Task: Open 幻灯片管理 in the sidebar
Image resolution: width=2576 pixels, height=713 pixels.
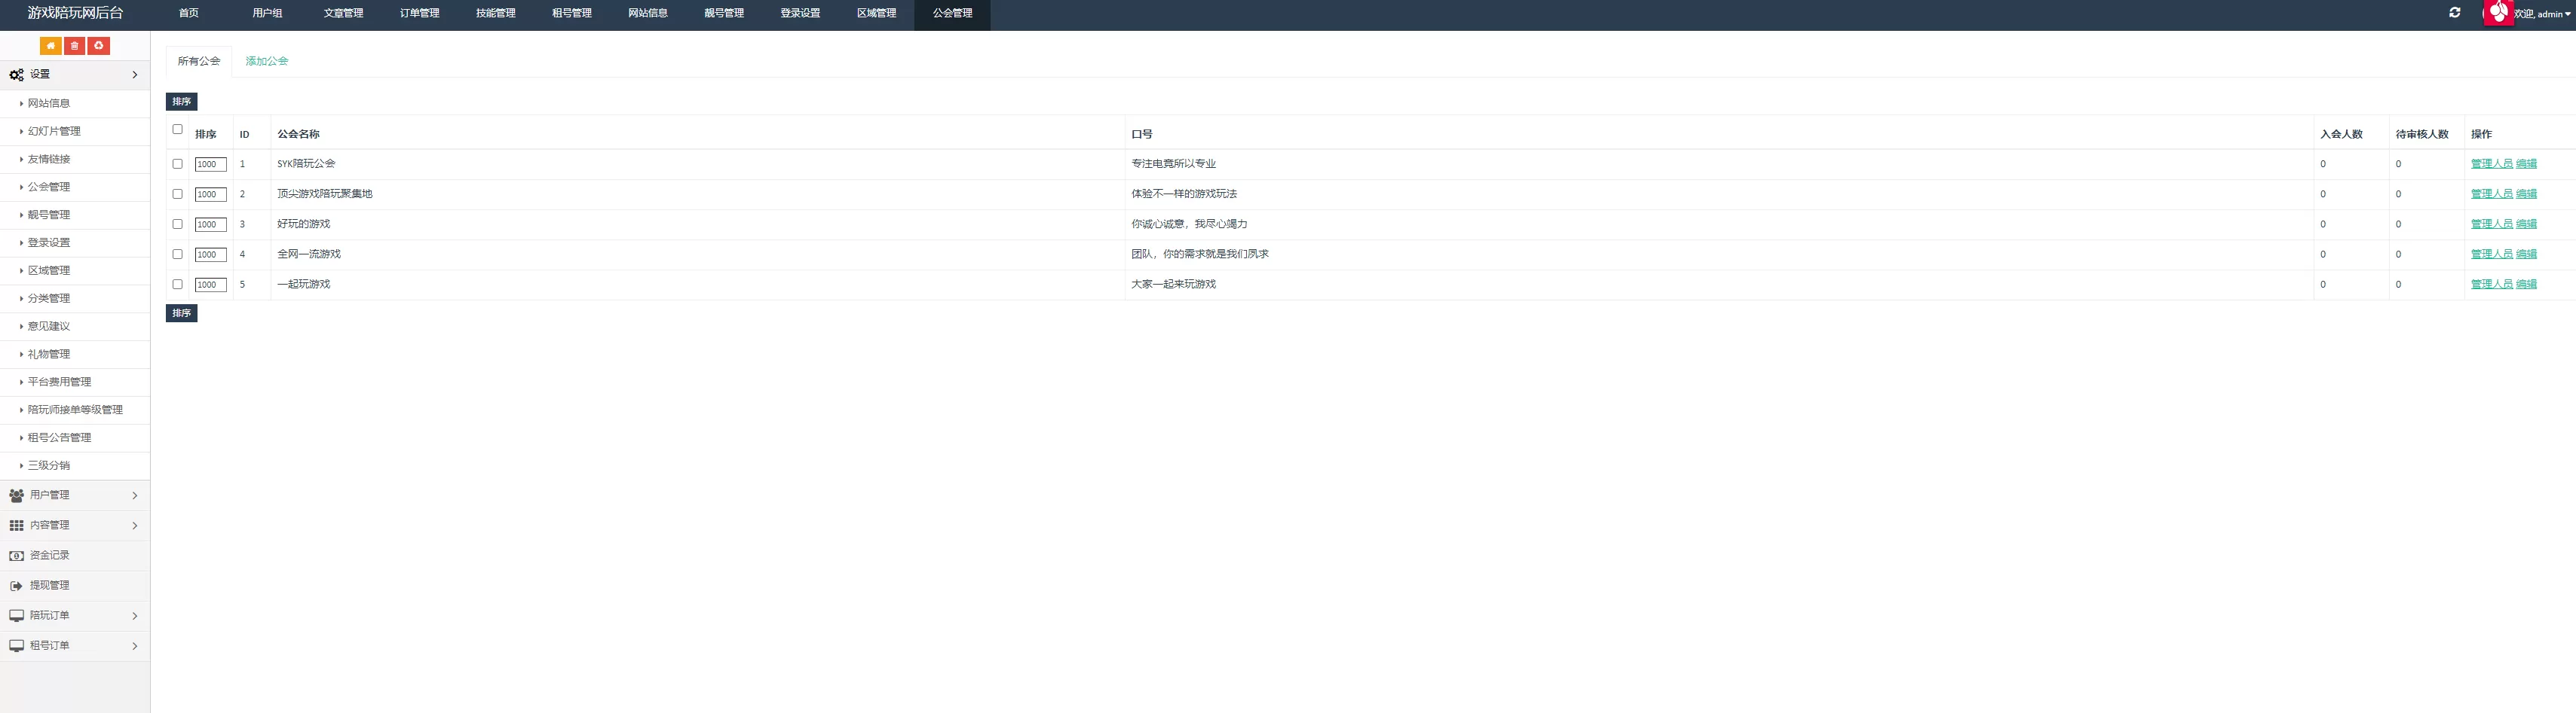Action: (54, 131)
